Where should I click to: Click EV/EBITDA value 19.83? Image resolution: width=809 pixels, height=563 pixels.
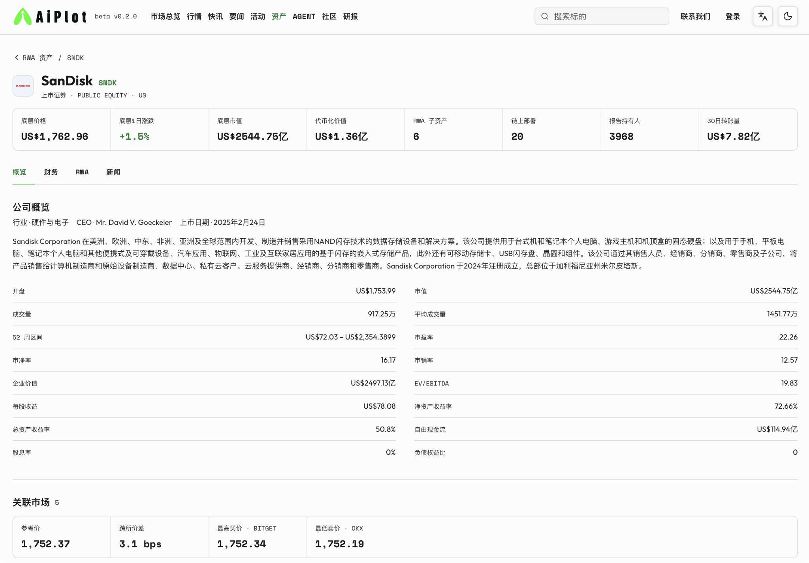[x=789, y=383]
